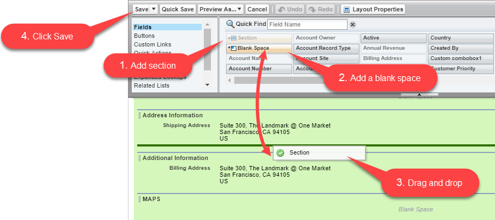This screenshot has height=220, width=495.
Task: Expand the Preview As dropdown
Action: pyautogui.click(x=220, y=9)
